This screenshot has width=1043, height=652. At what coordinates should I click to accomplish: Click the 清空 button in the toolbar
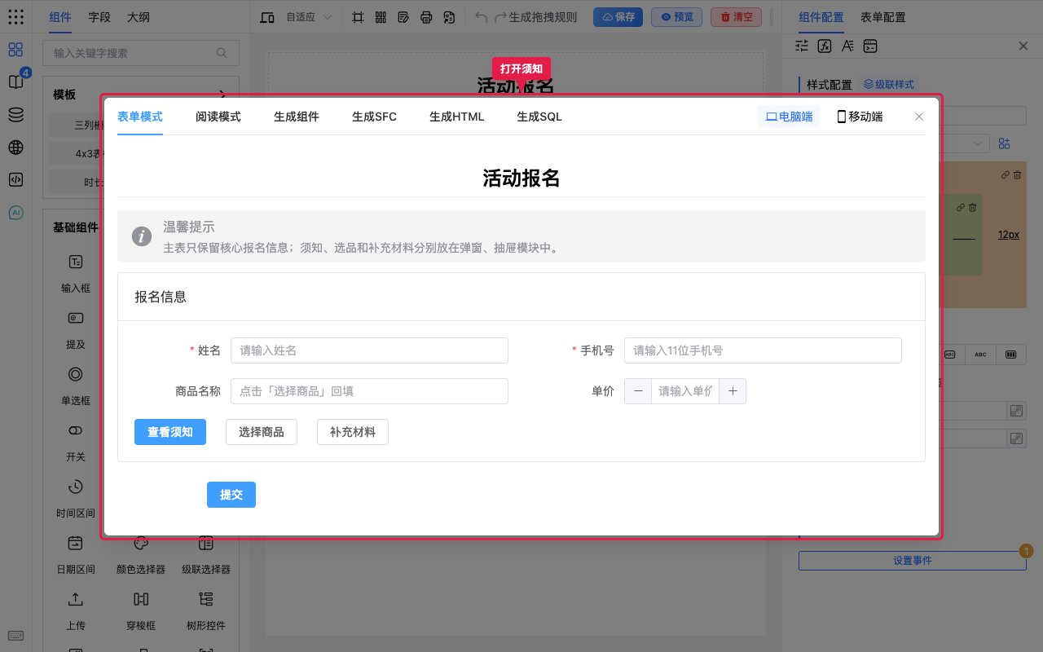736,17
